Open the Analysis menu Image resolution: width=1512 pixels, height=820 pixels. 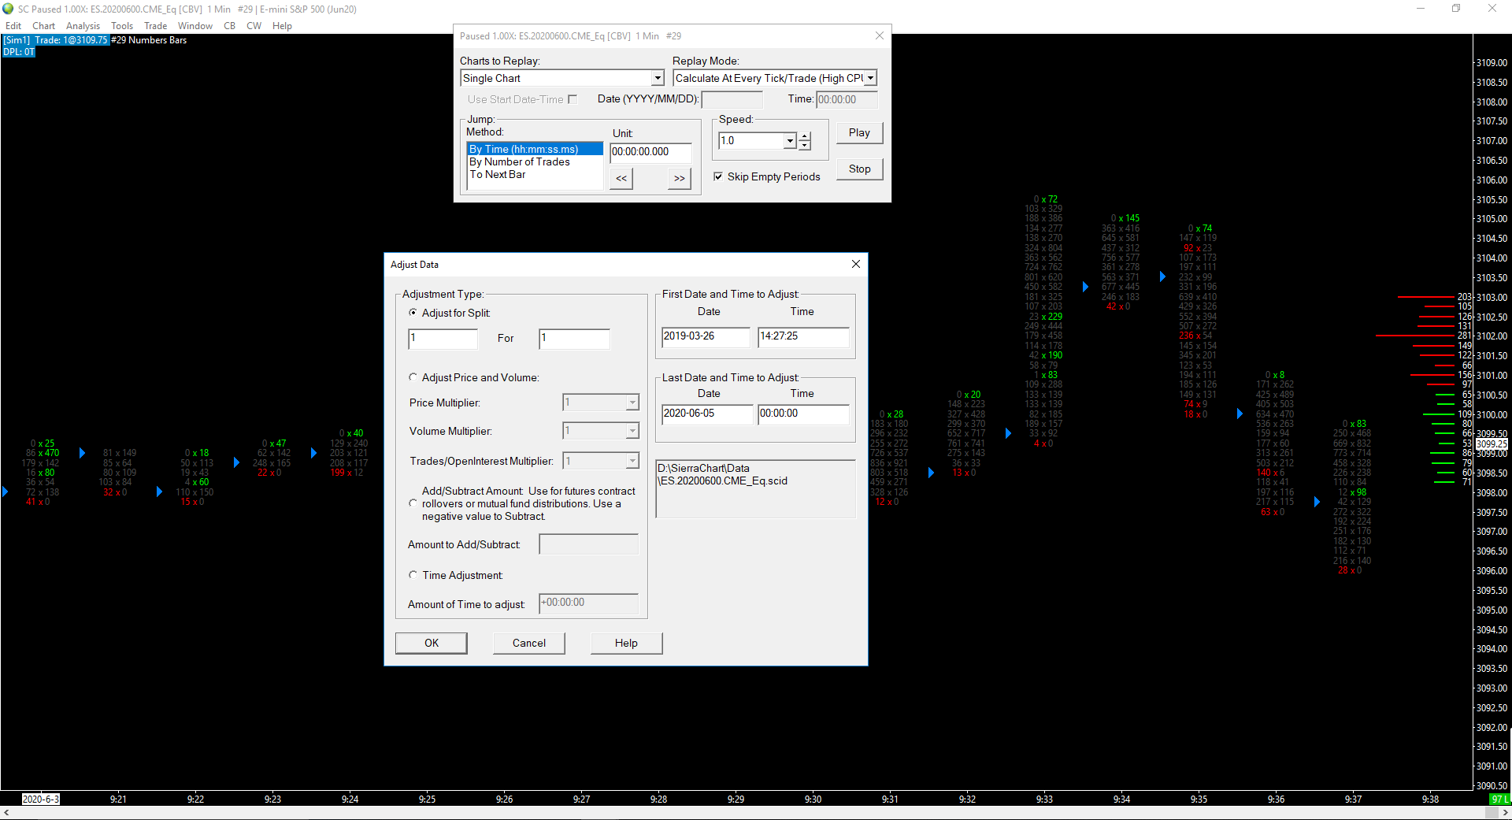83,26
